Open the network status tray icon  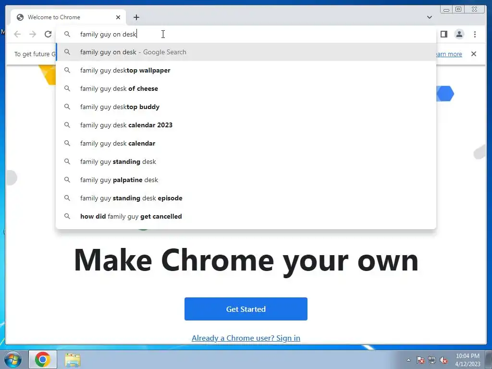point(432,360)
